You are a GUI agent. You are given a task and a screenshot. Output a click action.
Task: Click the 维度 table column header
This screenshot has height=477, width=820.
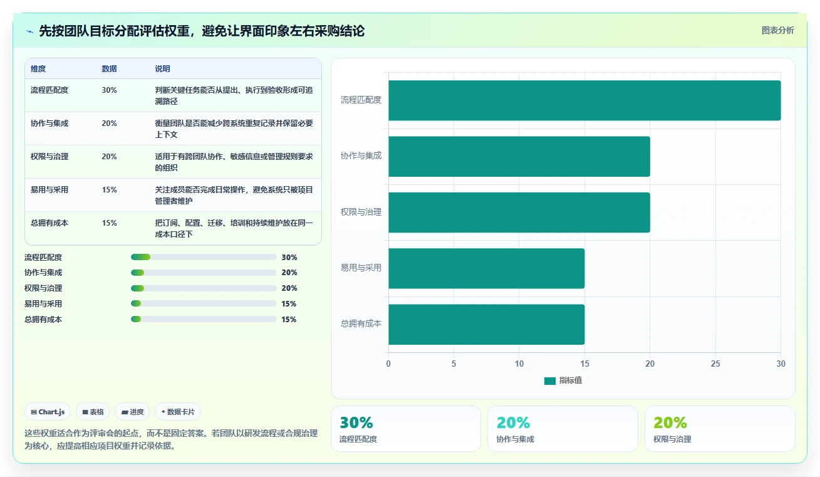[x=38, y=69]
